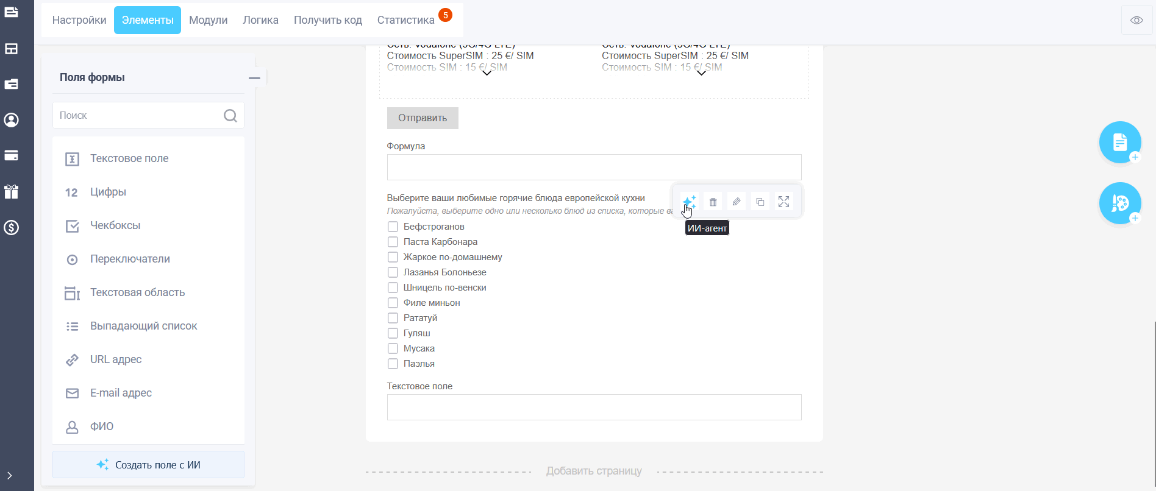Image resolution: width=1156 pixels, height=491 pixels.
Task: Edit the field with pencil icon
Action: [x=737, y=202]
